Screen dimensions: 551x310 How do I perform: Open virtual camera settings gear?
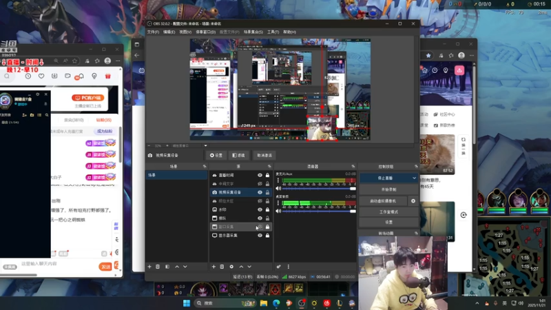click(x=413, y=201)
